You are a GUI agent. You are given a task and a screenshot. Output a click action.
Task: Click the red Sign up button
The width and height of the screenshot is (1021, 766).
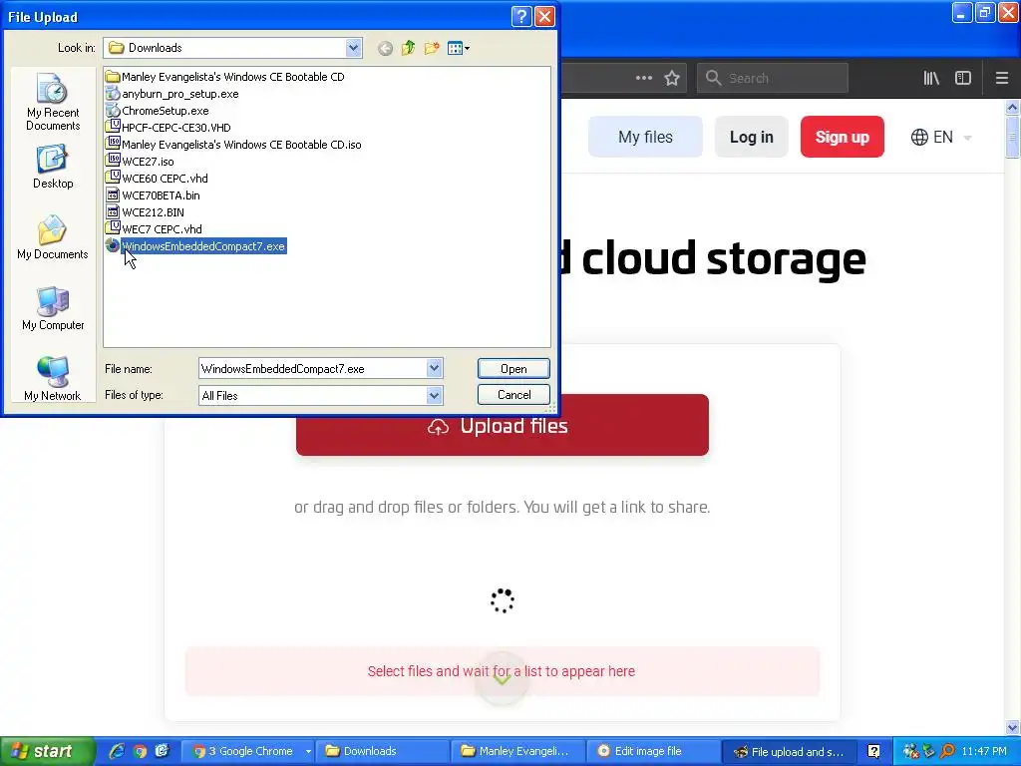pos(842,137)
